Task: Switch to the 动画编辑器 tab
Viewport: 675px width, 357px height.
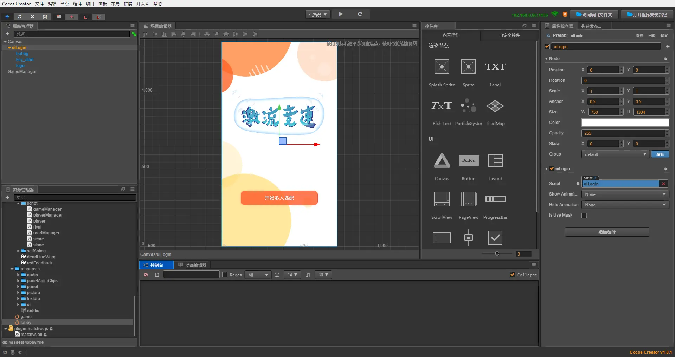Action: click(x=192, y=265)
